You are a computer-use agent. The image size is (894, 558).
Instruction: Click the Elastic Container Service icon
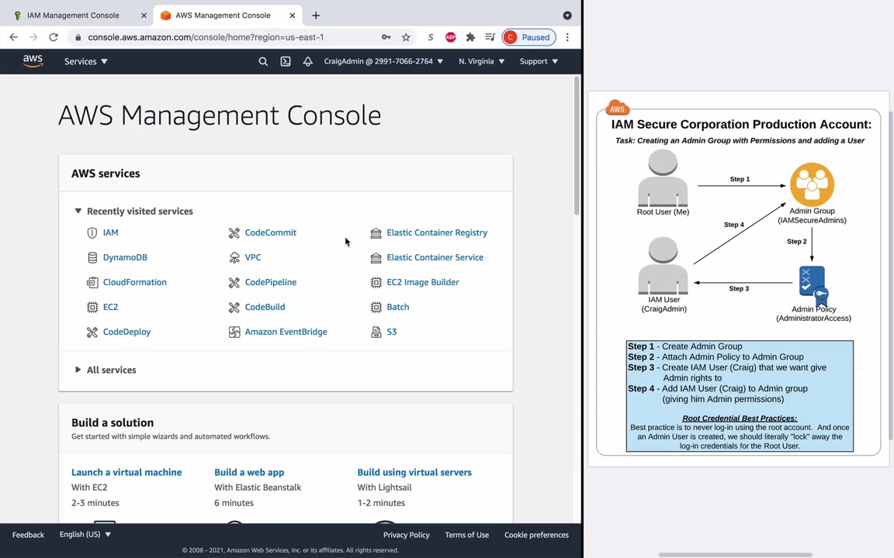tap(376, 257)
